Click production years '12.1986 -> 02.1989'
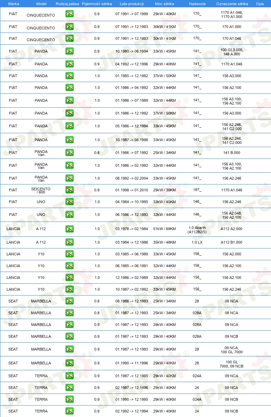The height and width of the screenshot is (417, 271). (132, 278)
